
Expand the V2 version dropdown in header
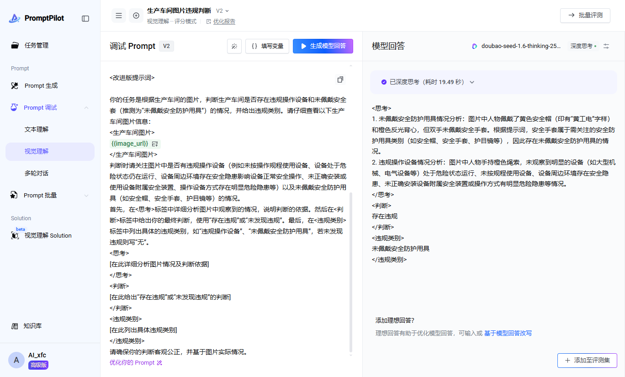tap(222, 11)
